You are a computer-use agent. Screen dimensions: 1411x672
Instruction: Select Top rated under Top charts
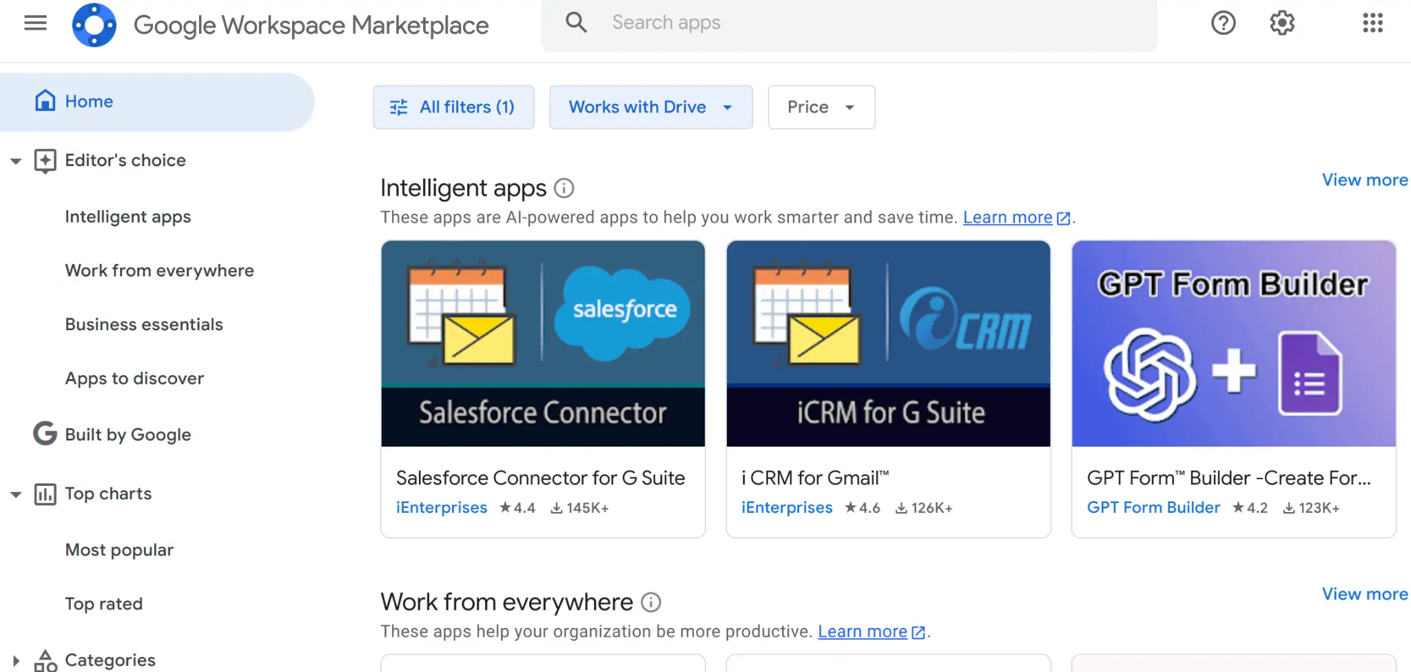(103, 604)
